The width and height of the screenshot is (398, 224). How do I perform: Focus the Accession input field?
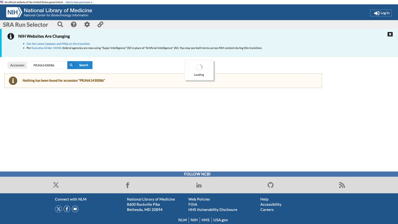tap(49, 65)
